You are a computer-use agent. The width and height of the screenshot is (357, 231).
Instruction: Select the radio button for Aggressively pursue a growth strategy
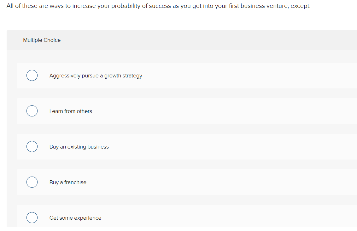click(32, 76)
